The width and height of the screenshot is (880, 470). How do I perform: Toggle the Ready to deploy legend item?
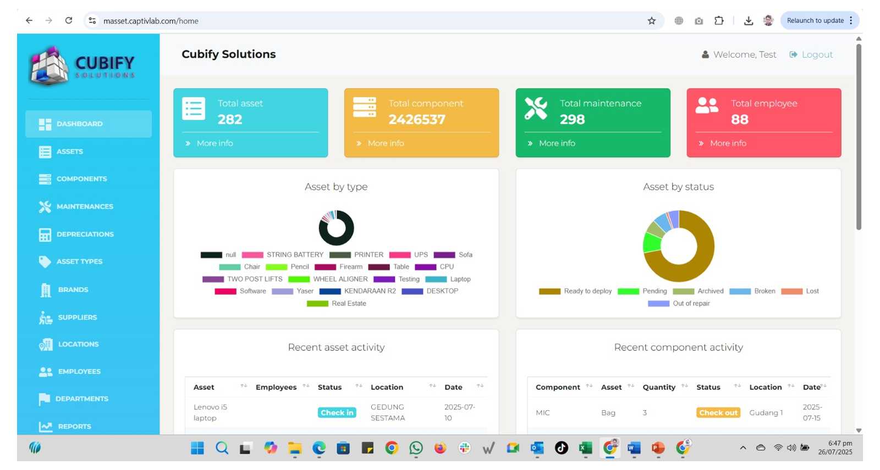pos(575,292)
